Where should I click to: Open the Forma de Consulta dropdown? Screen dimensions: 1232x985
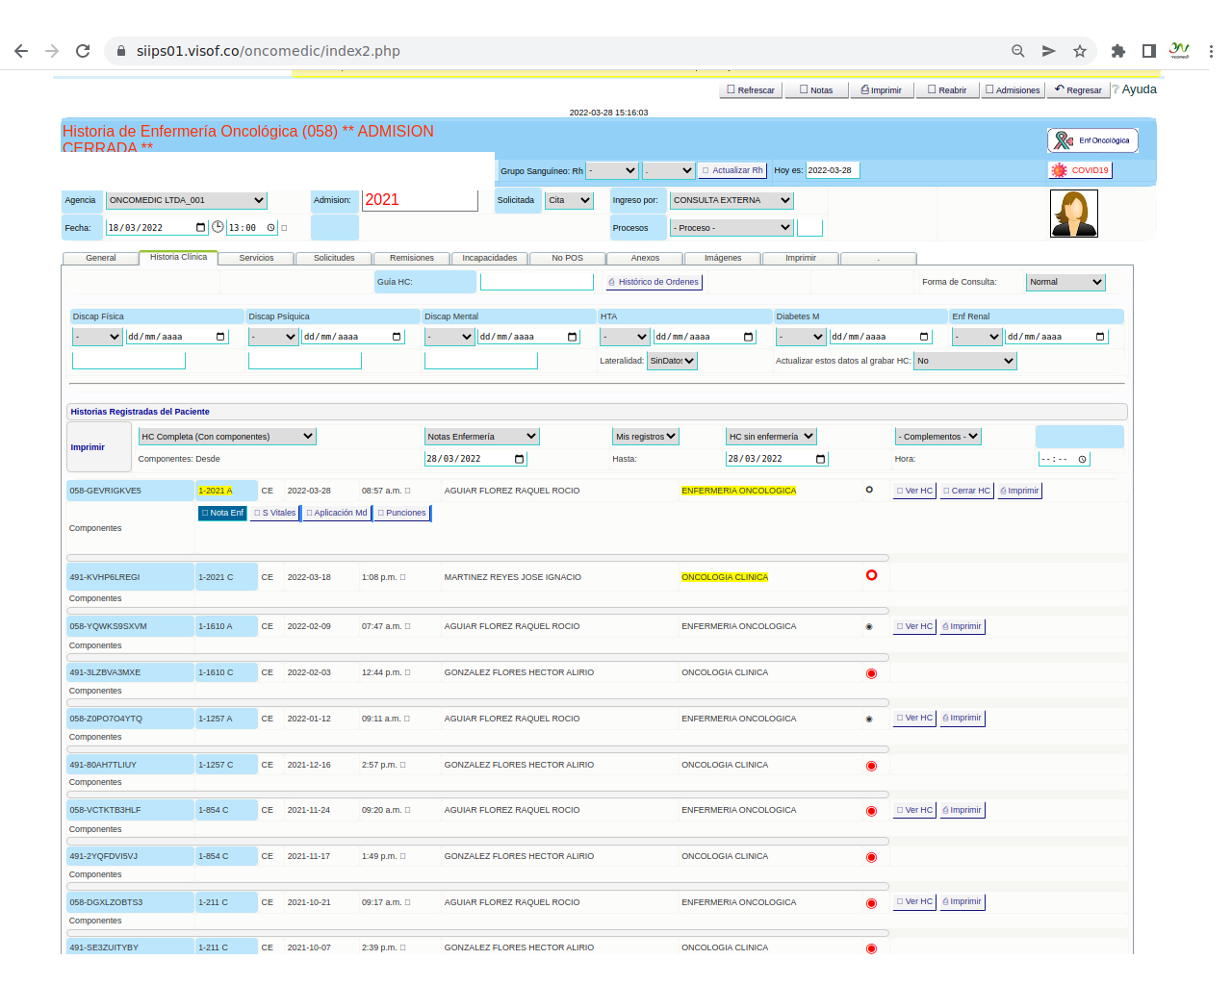point(1065,282)
